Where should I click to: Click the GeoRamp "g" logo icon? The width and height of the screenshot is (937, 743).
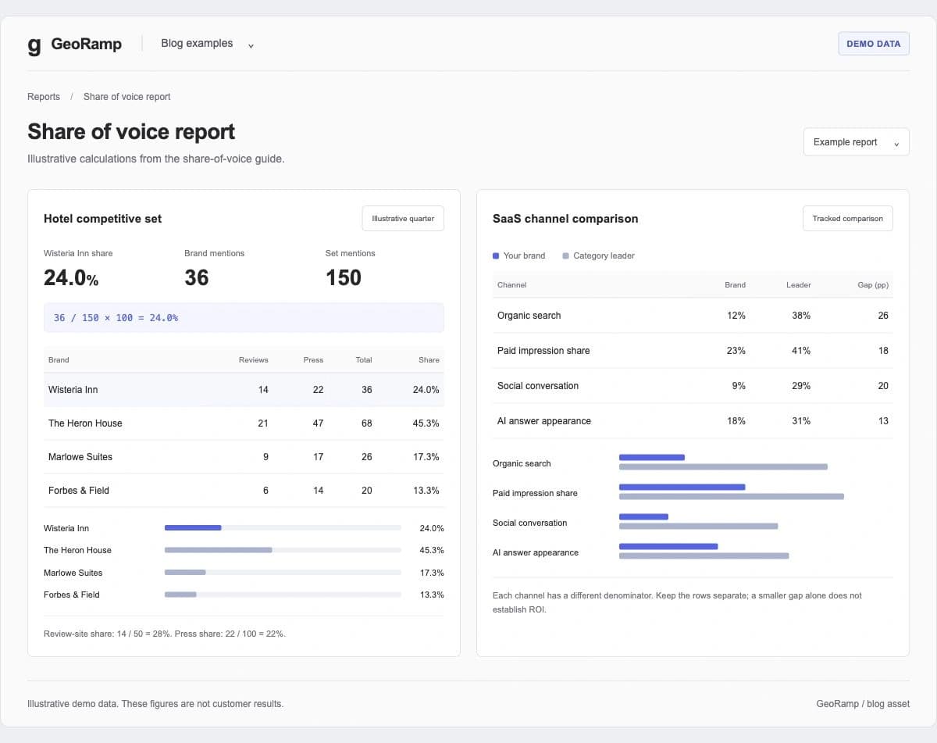coord(34,45)
